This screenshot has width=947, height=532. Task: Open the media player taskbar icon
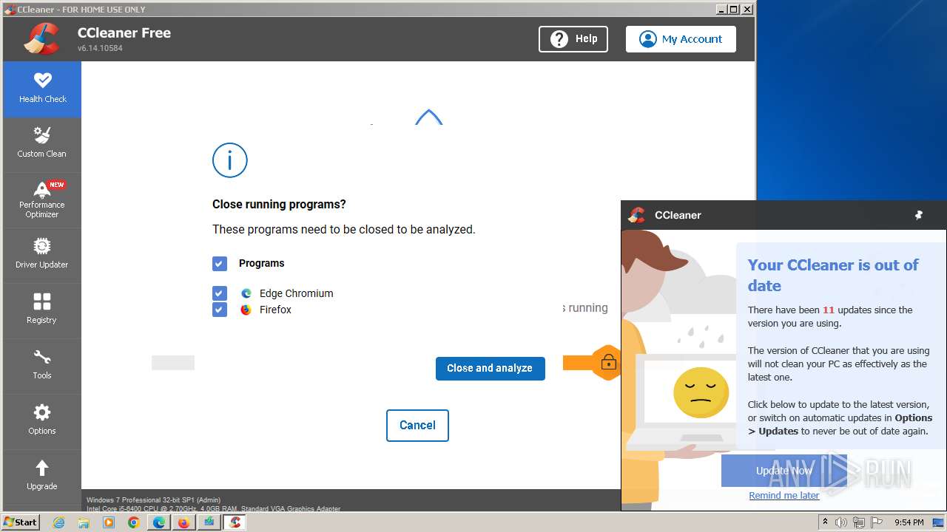tap(109, 522)
